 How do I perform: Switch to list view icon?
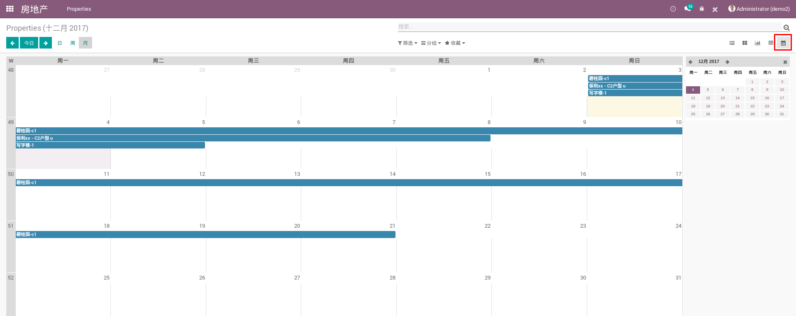click(732, 43)
